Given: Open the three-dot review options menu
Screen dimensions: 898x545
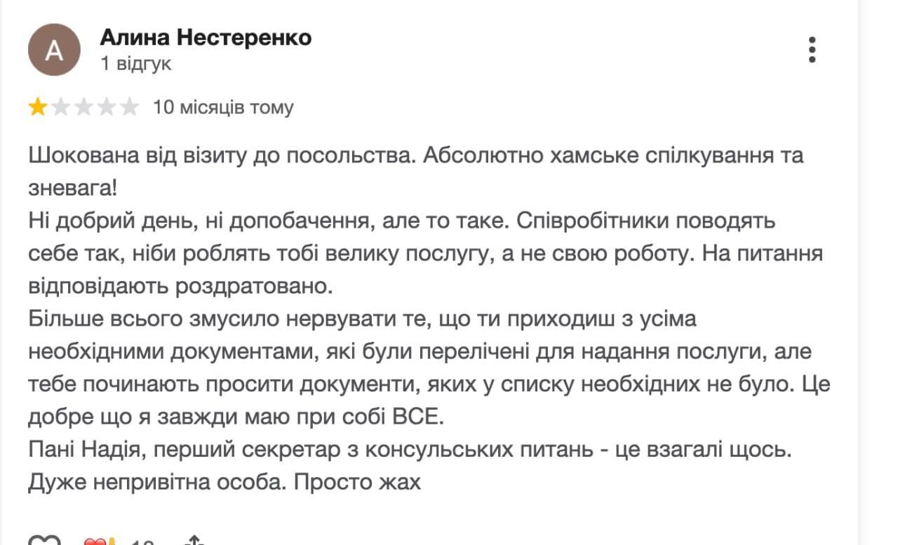Looking at the screenshot, I should (x=812, y=50).
